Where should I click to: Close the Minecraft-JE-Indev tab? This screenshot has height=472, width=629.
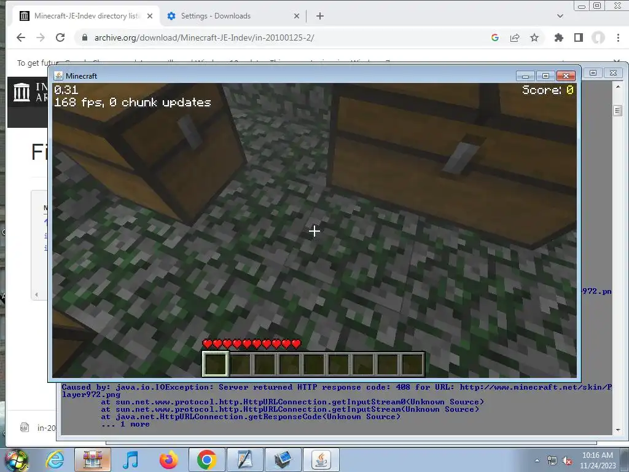click(150, 16)
